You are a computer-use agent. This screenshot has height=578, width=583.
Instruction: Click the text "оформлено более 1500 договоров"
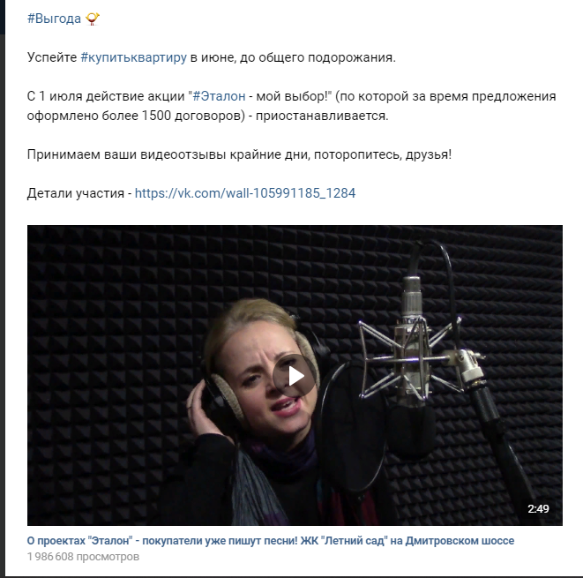point(136,116)
